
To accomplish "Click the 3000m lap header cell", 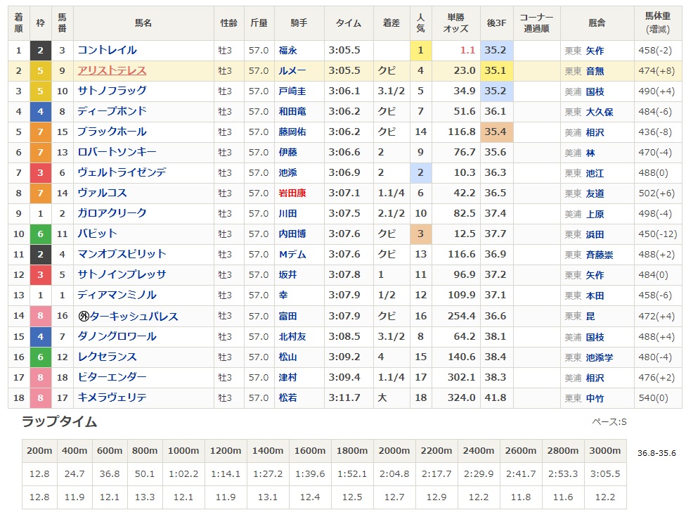I will [605, 451].
